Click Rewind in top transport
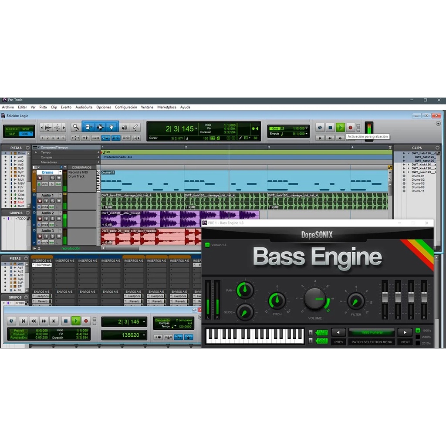 330,138
